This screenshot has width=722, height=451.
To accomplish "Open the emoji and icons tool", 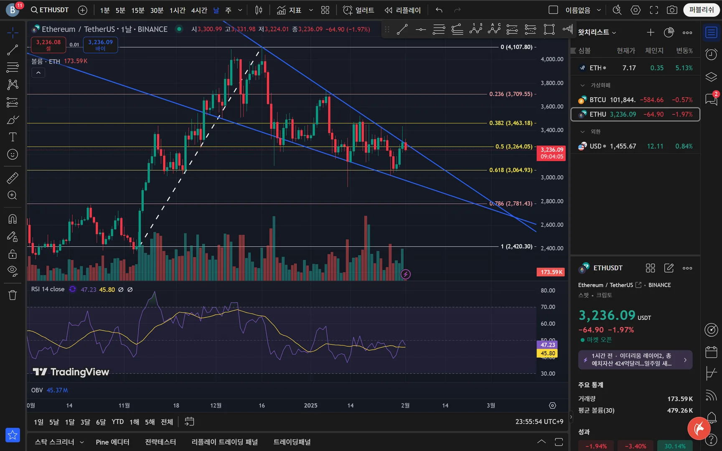I will click(x=13, y=155).
